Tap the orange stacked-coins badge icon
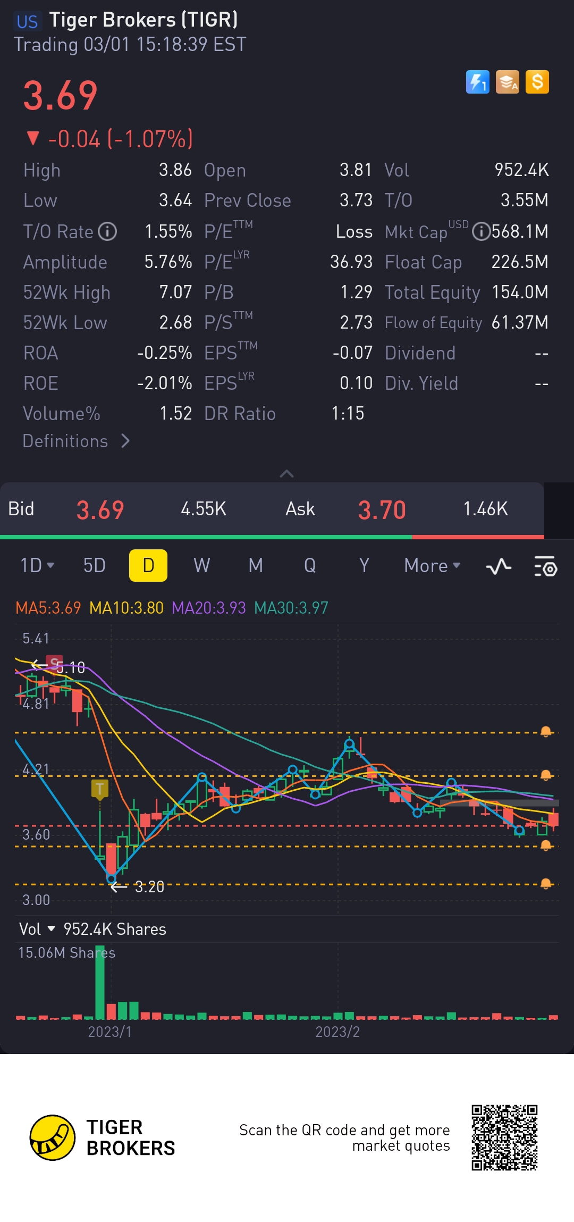This screenshot has height=1222, width=574. [508, 82]
